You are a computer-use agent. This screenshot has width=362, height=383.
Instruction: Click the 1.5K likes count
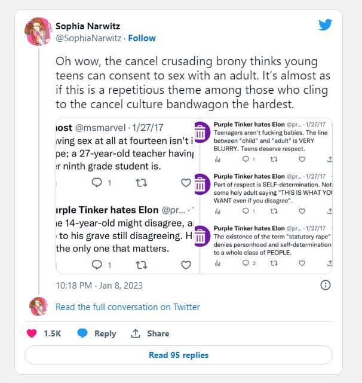pos(53,333)
